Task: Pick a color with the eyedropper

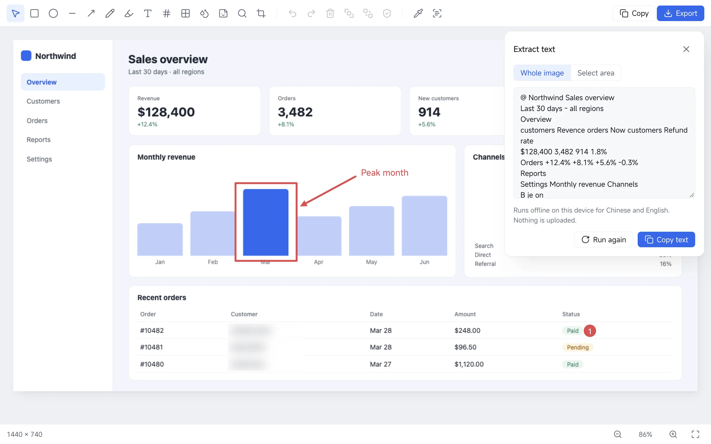Action: click(x=418, y=13)
